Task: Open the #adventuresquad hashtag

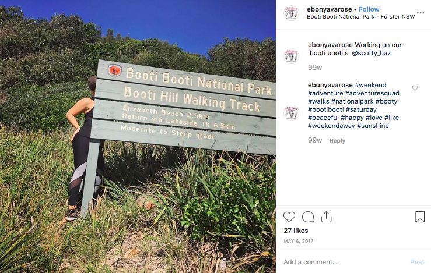Action: tap(372, 93)
